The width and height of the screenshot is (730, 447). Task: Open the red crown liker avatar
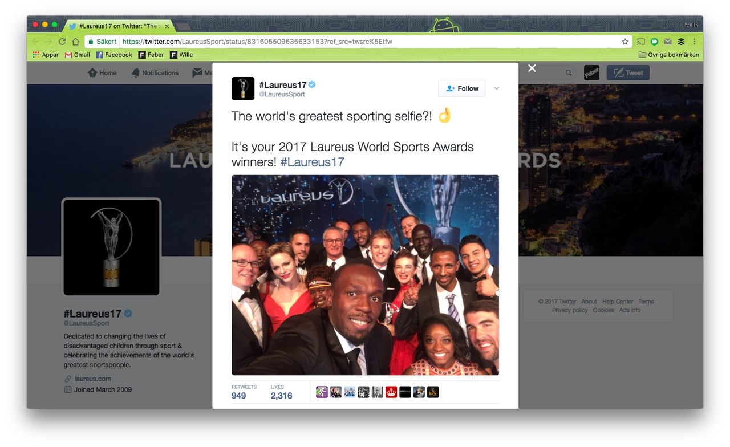391,392
